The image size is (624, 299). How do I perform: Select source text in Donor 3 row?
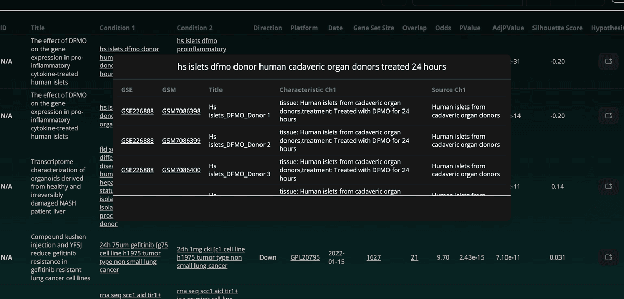click(x=466, y=170)
